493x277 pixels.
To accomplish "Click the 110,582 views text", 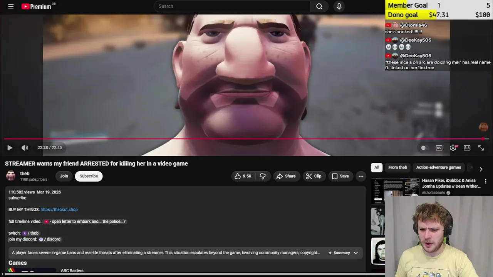I will pyautogui.click(x=22, y=192).
